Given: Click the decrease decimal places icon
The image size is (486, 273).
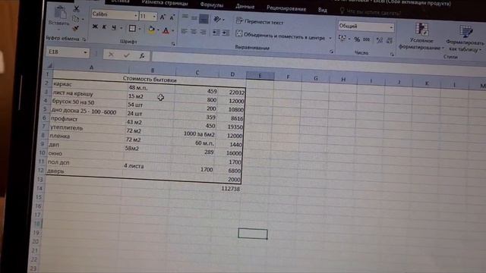Looking at the screenshot, I should tap(390, 40).
